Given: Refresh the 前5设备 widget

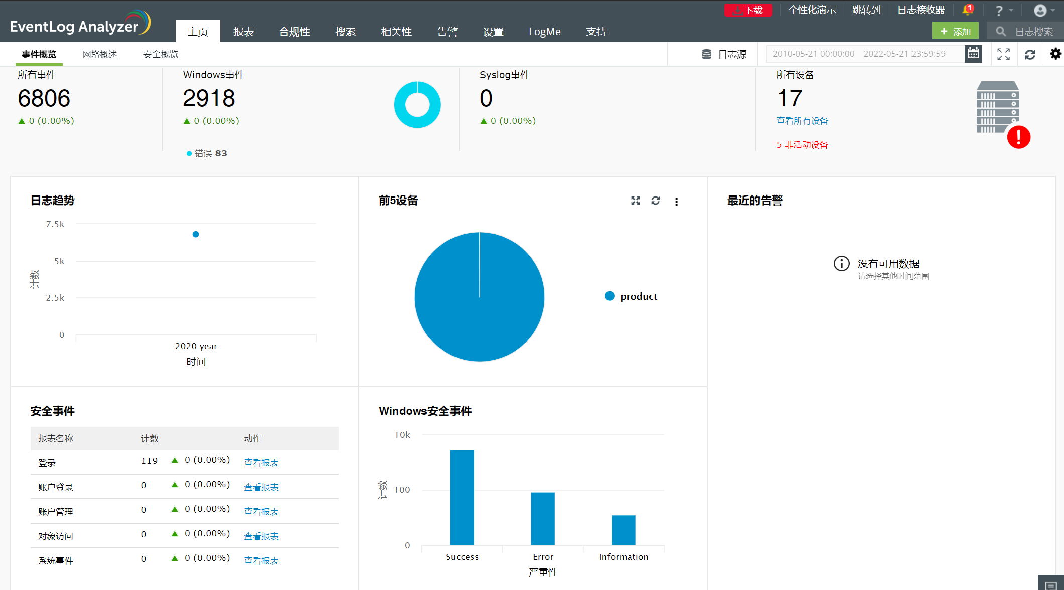Looking at the screenshot, I should 656,201.
